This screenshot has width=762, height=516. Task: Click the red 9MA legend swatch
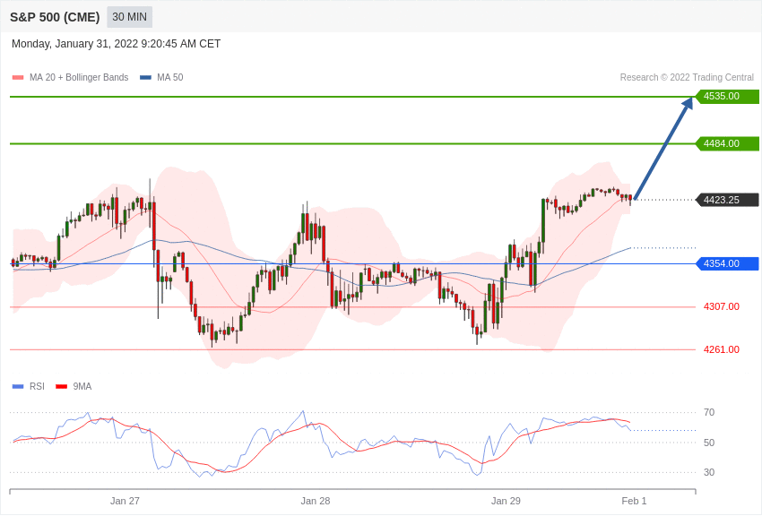pos(61,387)
